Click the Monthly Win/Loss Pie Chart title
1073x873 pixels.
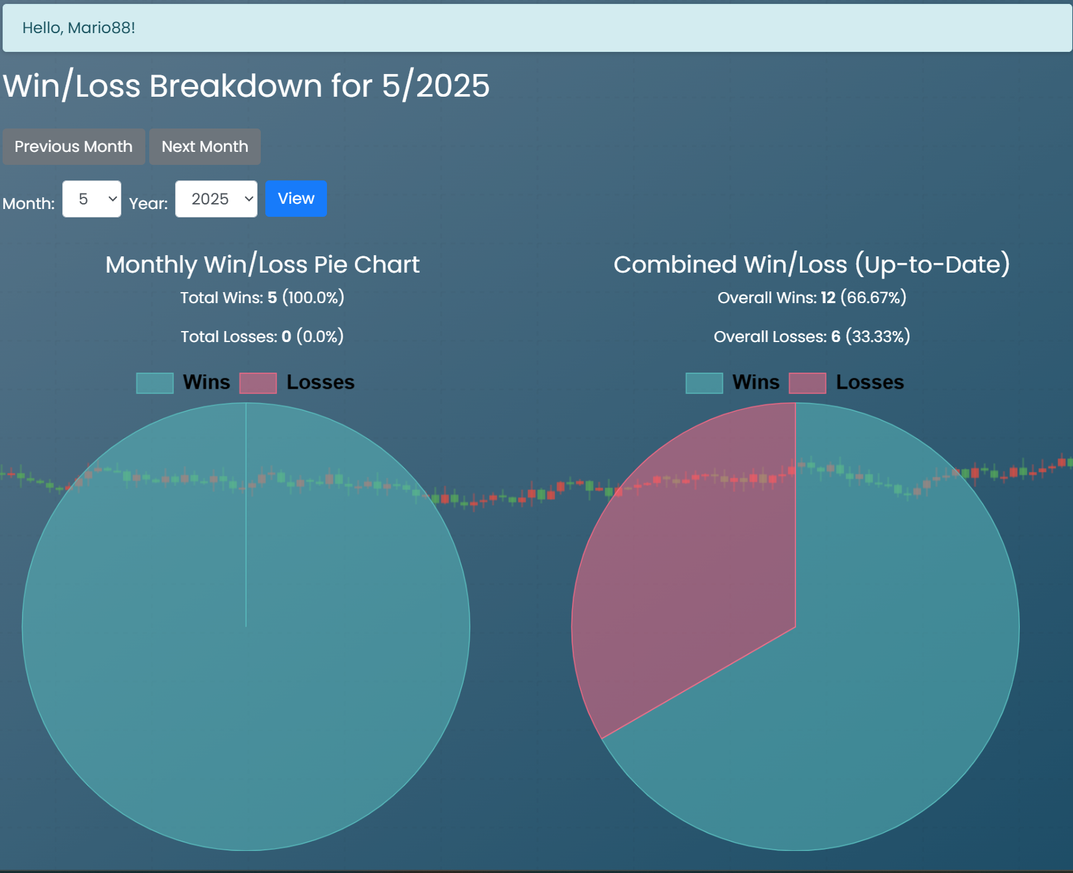262,265
